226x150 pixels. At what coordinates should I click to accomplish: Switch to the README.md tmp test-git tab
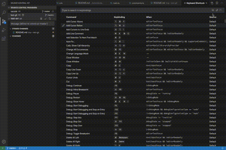tap(164, 3)
